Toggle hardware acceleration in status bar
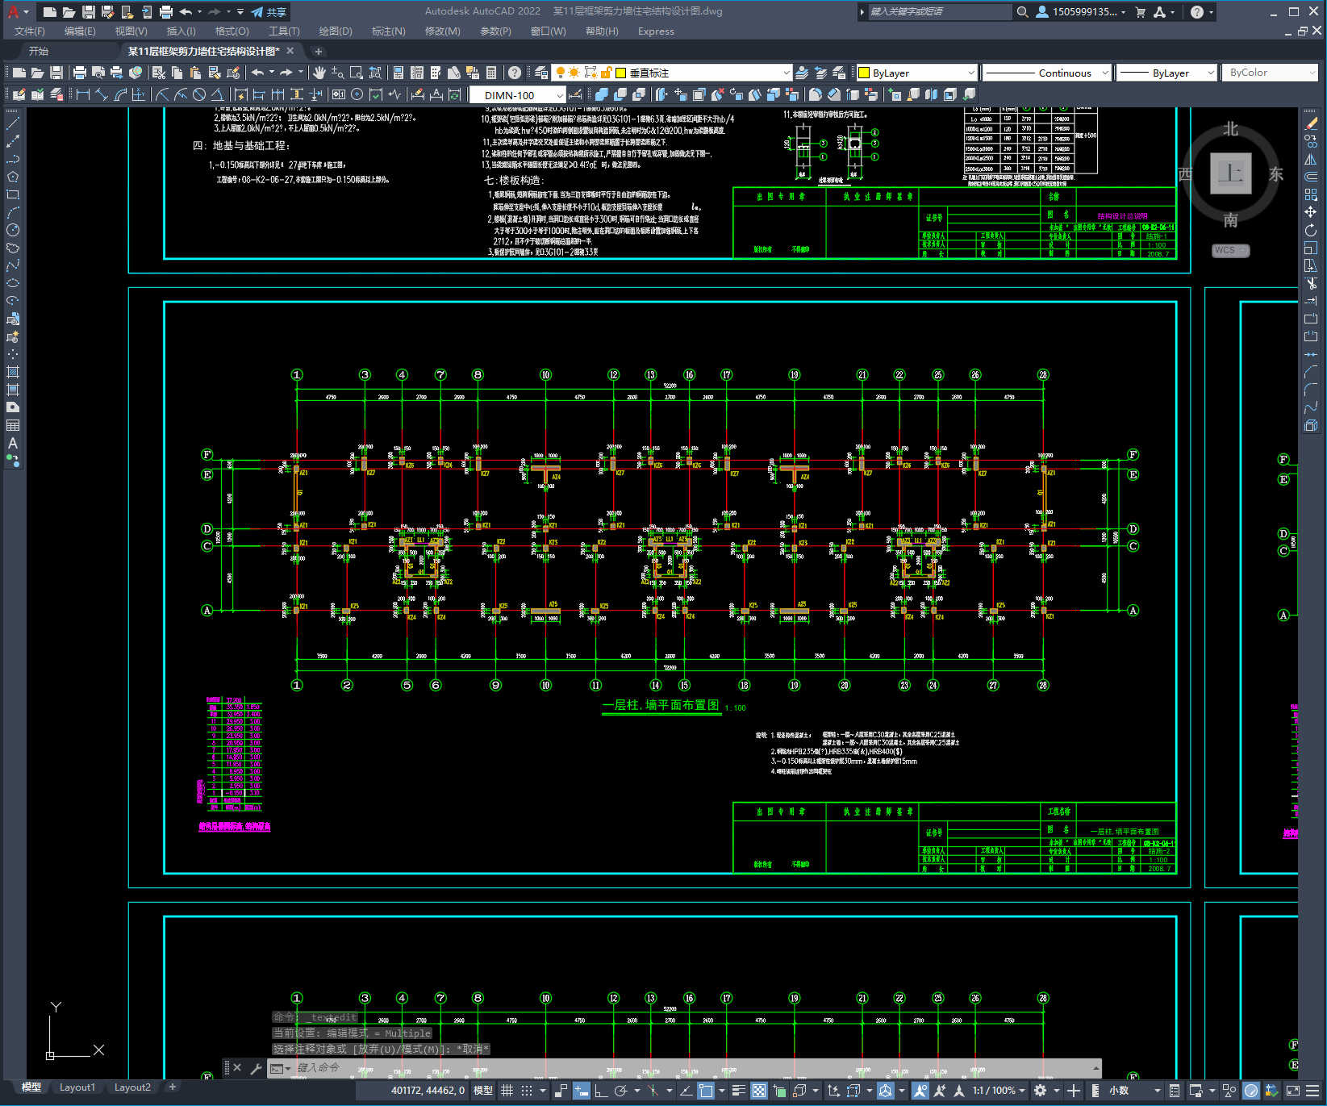 [1251, 1091]
